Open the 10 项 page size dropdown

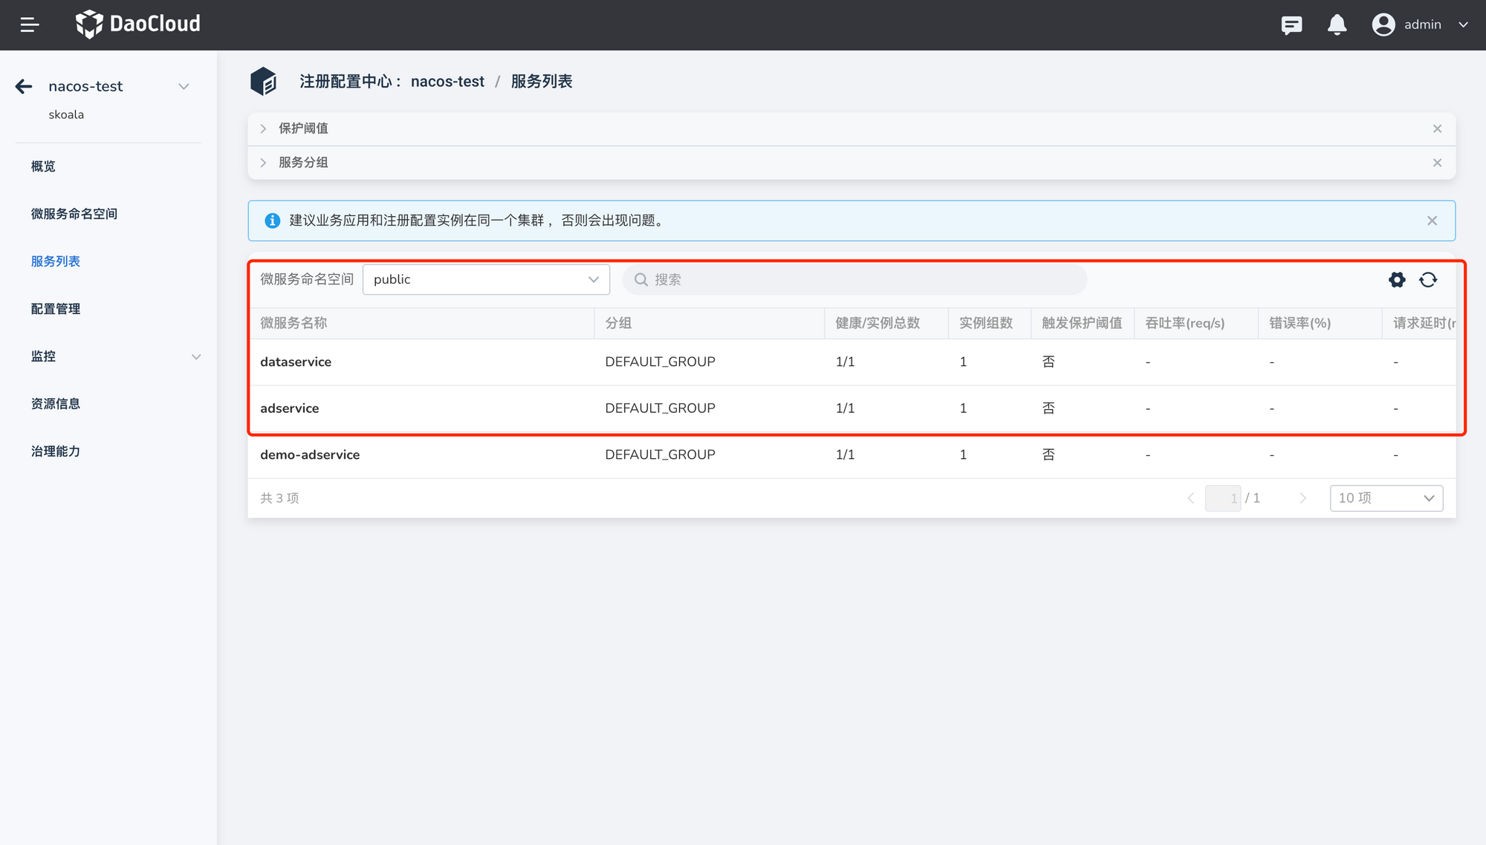click(x=1386, y=498)
